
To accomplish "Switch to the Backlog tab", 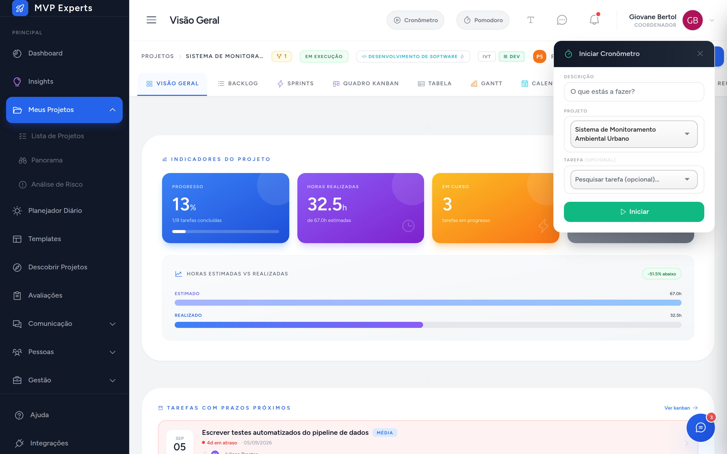I will tap(238, 83).
